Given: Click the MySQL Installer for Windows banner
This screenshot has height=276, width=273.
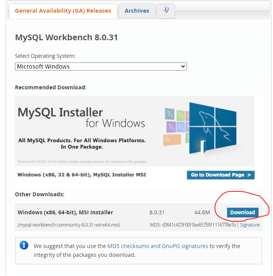Looking at the screenshot, I should click(x=135, y=131).
